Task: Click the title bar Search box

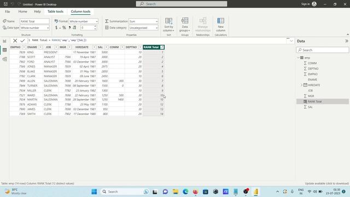Action: coord(182,4)
